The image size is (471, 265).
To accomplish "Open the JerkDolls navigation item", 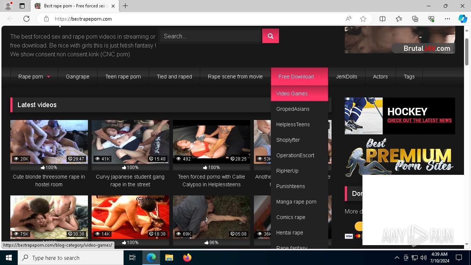I will click(x=346, y=77).
